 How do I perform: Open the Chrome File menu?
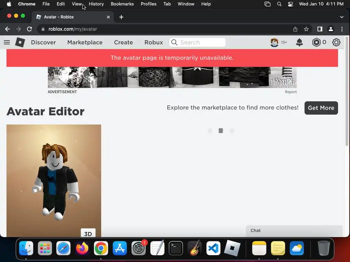(x=46, y=4)
